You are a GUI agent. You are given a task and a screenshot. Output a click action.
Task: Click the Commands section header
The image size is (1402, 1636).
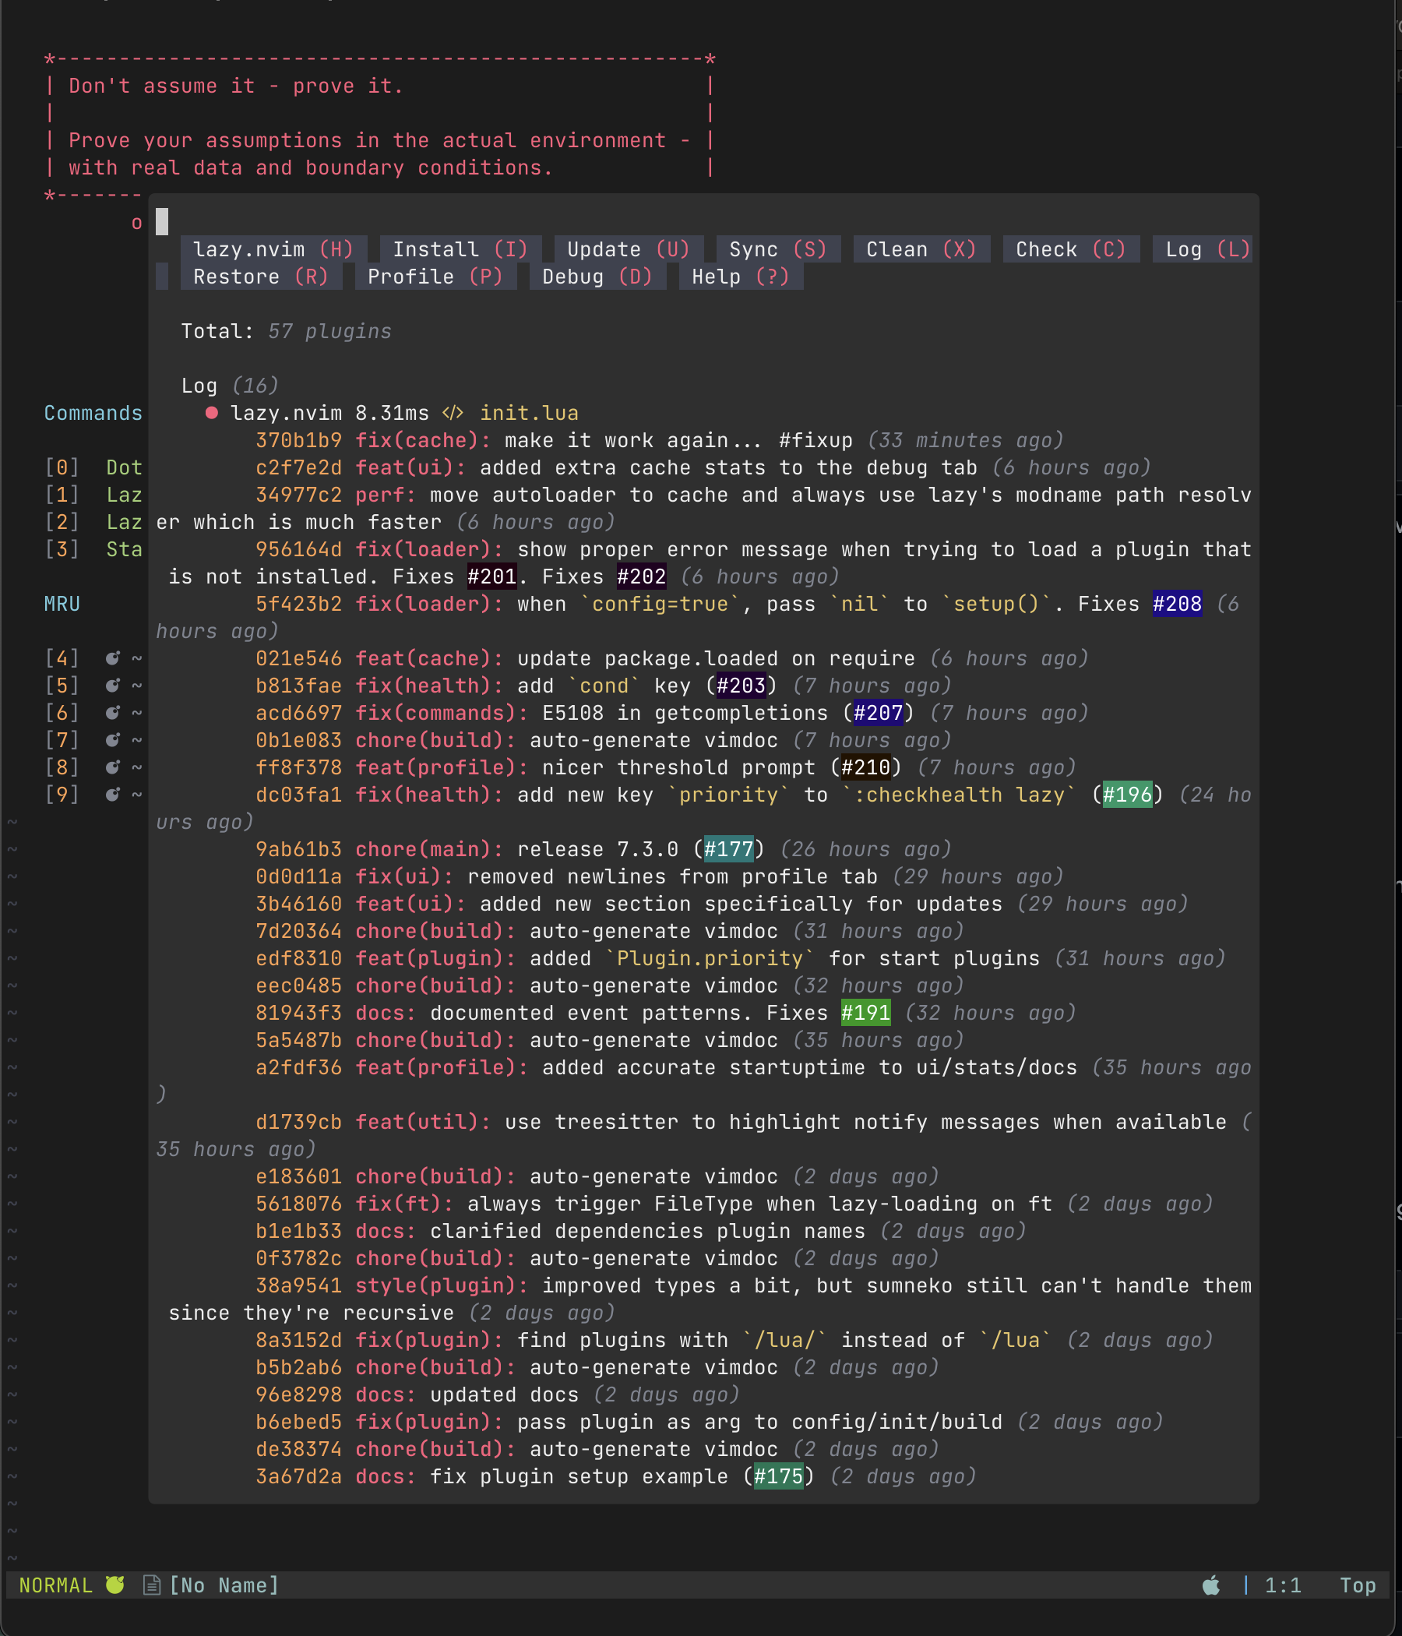pyautogui.click(x=93, y=413)
